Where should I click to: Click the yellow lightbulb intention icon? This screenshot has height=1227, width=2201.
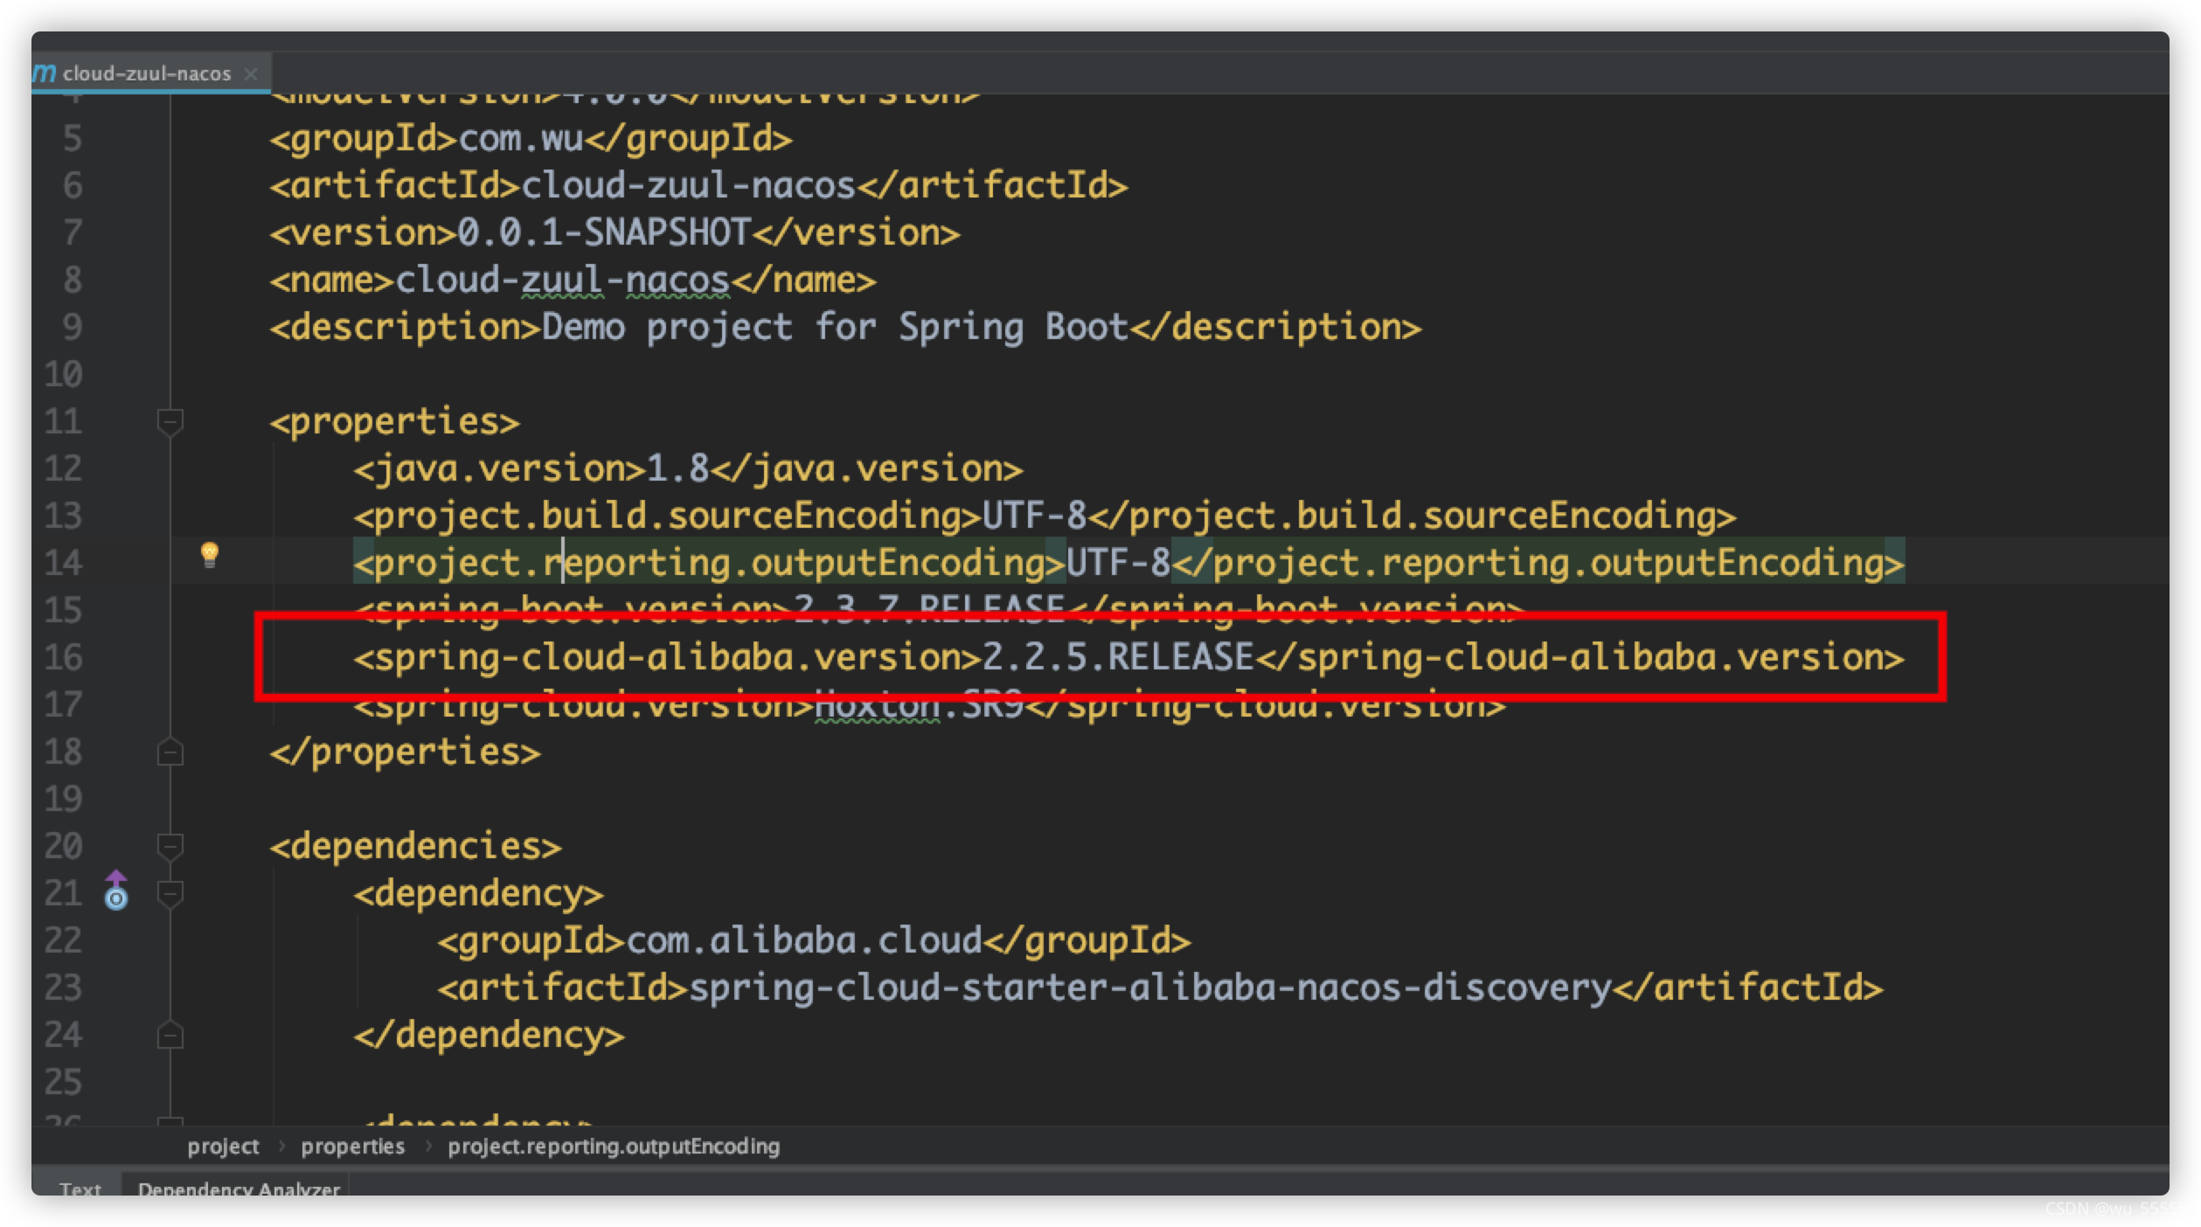[209, 554]
